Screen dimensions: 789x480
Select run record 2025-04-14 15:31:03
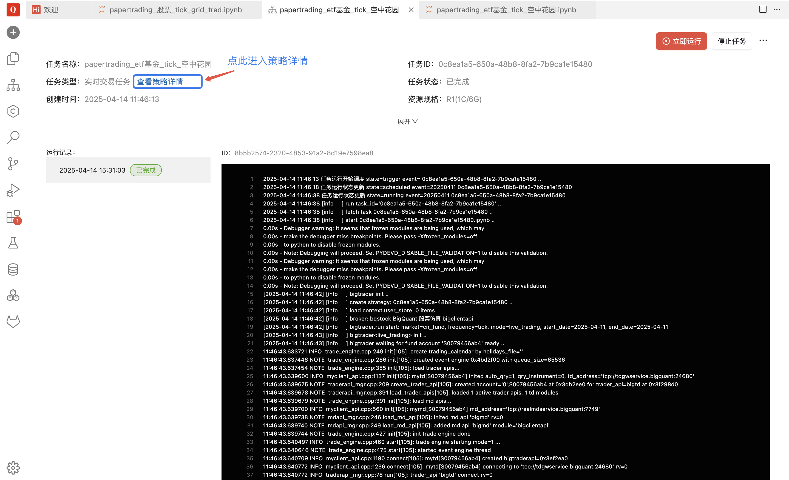(x=93, y=170)
